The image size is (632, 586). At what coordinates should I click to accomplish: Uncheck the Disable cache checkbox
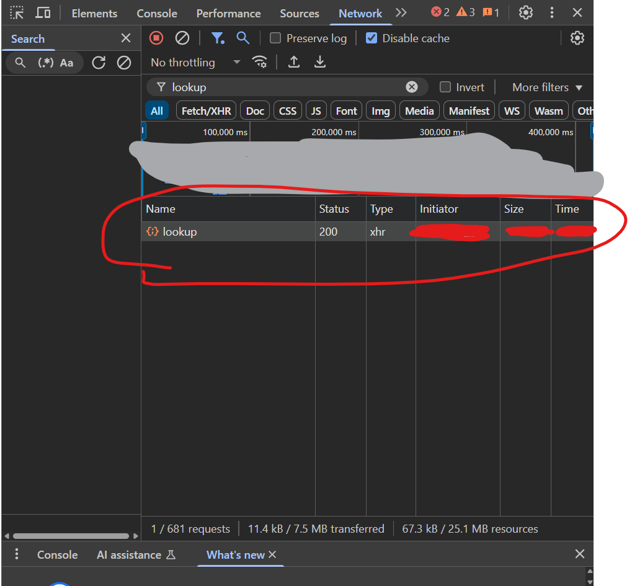click(372, 38)
